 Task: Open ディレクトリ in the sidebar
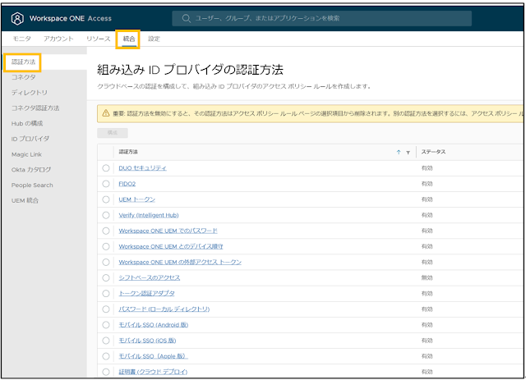pos(30,93)
